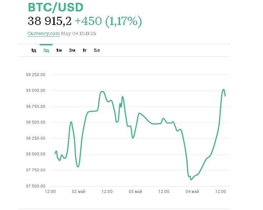Click the 38 915,2 current price
Screen dimensions: 263x210
click(50, 21)
